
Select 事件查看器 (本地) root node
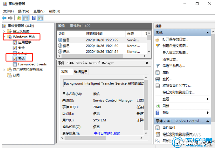click(21, 26)
